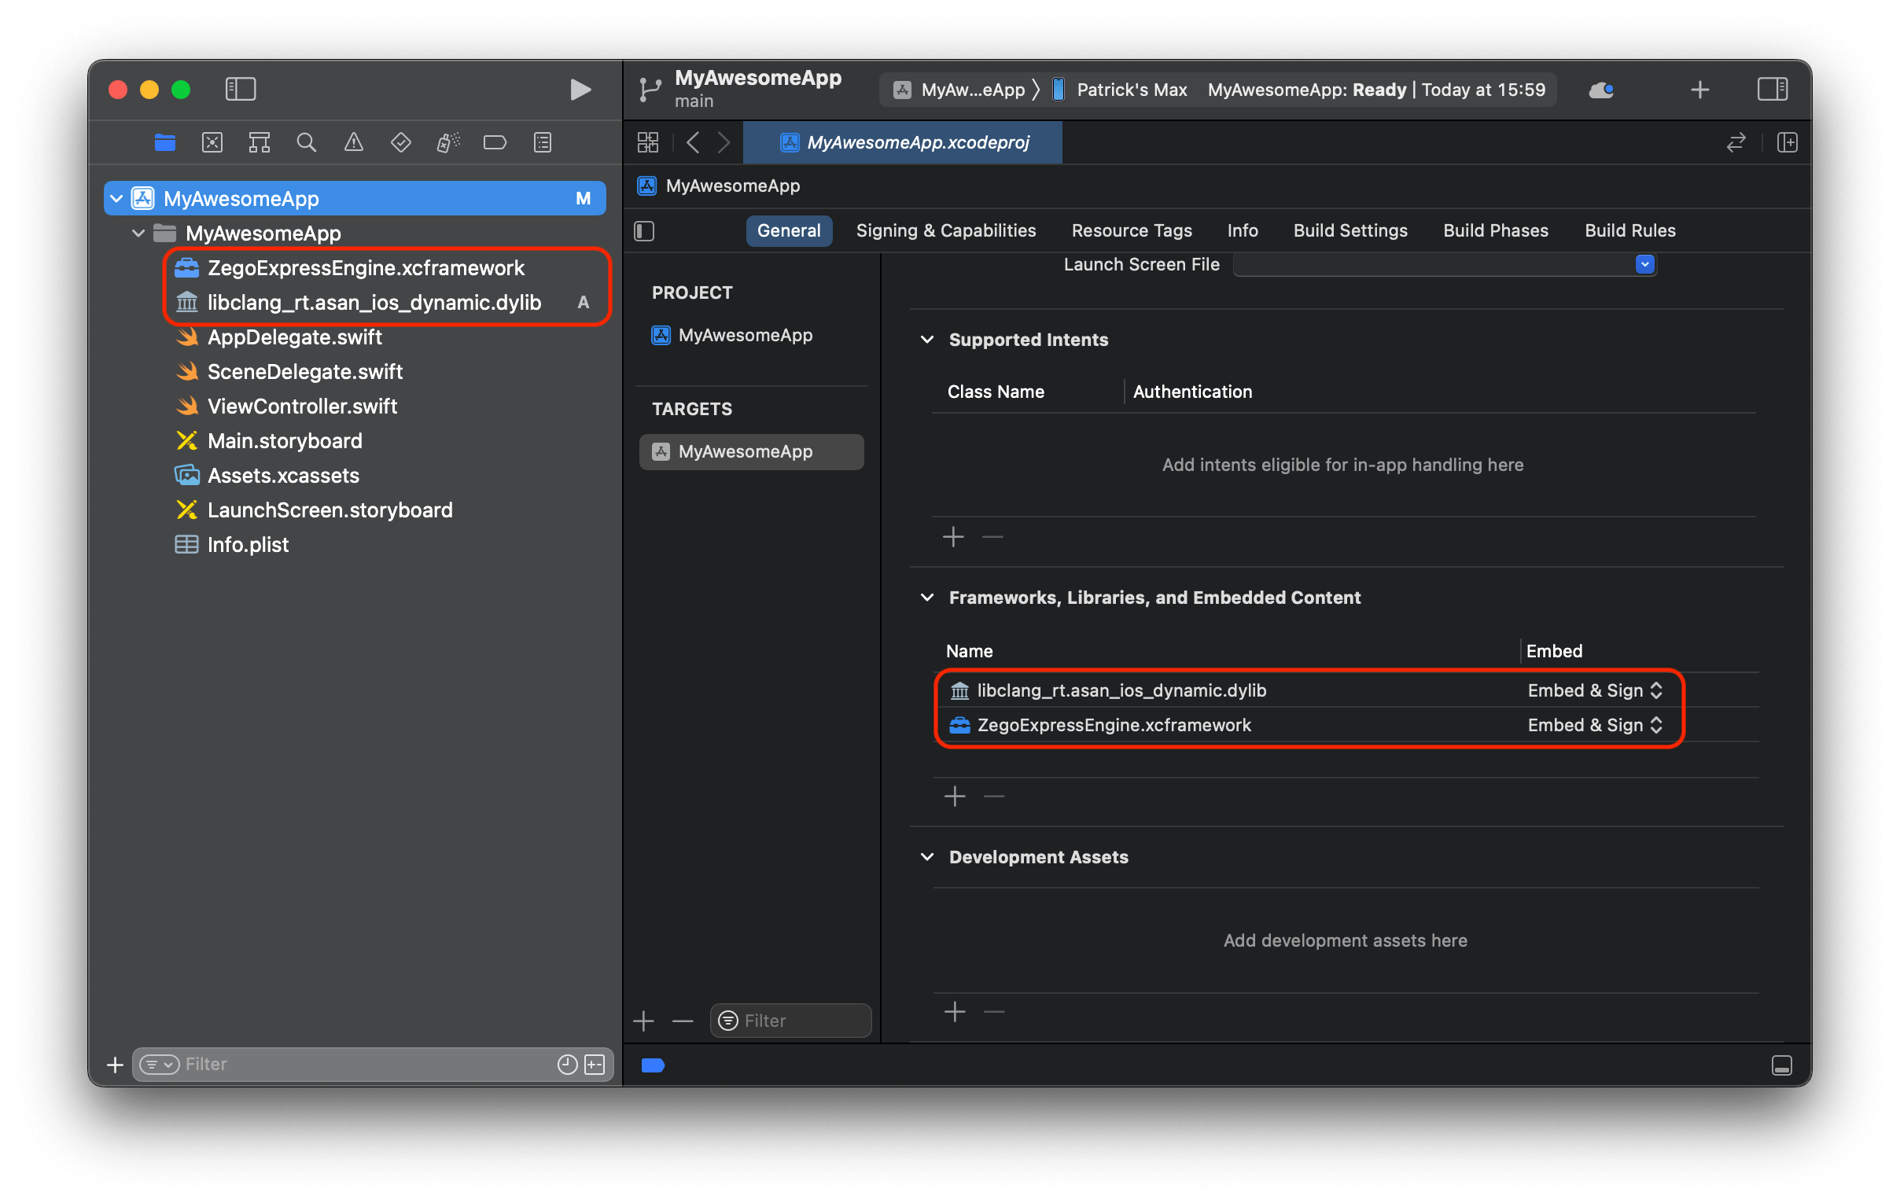Switch to the General tab
The height and width of the screenshot is (1203, 1900).
point(789,231)
